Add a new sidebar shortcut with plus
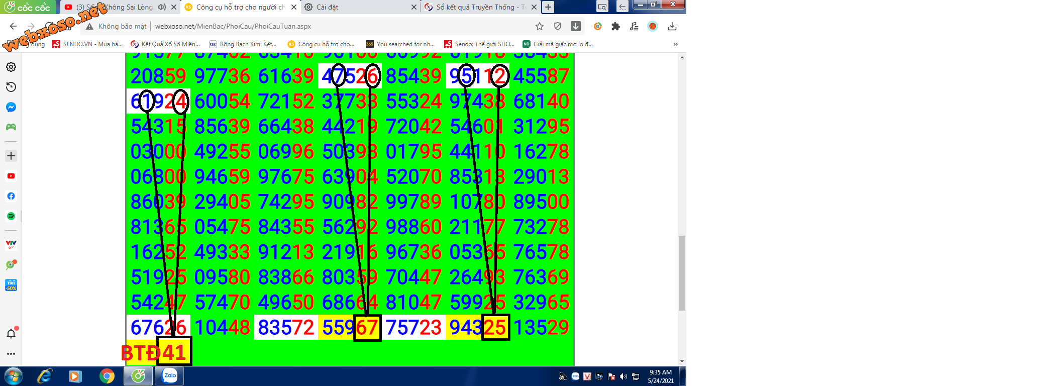Viewport: 1042px width, 386px height. click(11, 156)
